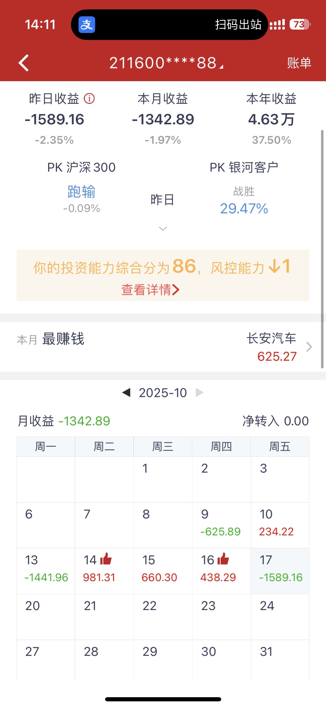Open info icon beside 昨日收益

[x=89, y=99]
